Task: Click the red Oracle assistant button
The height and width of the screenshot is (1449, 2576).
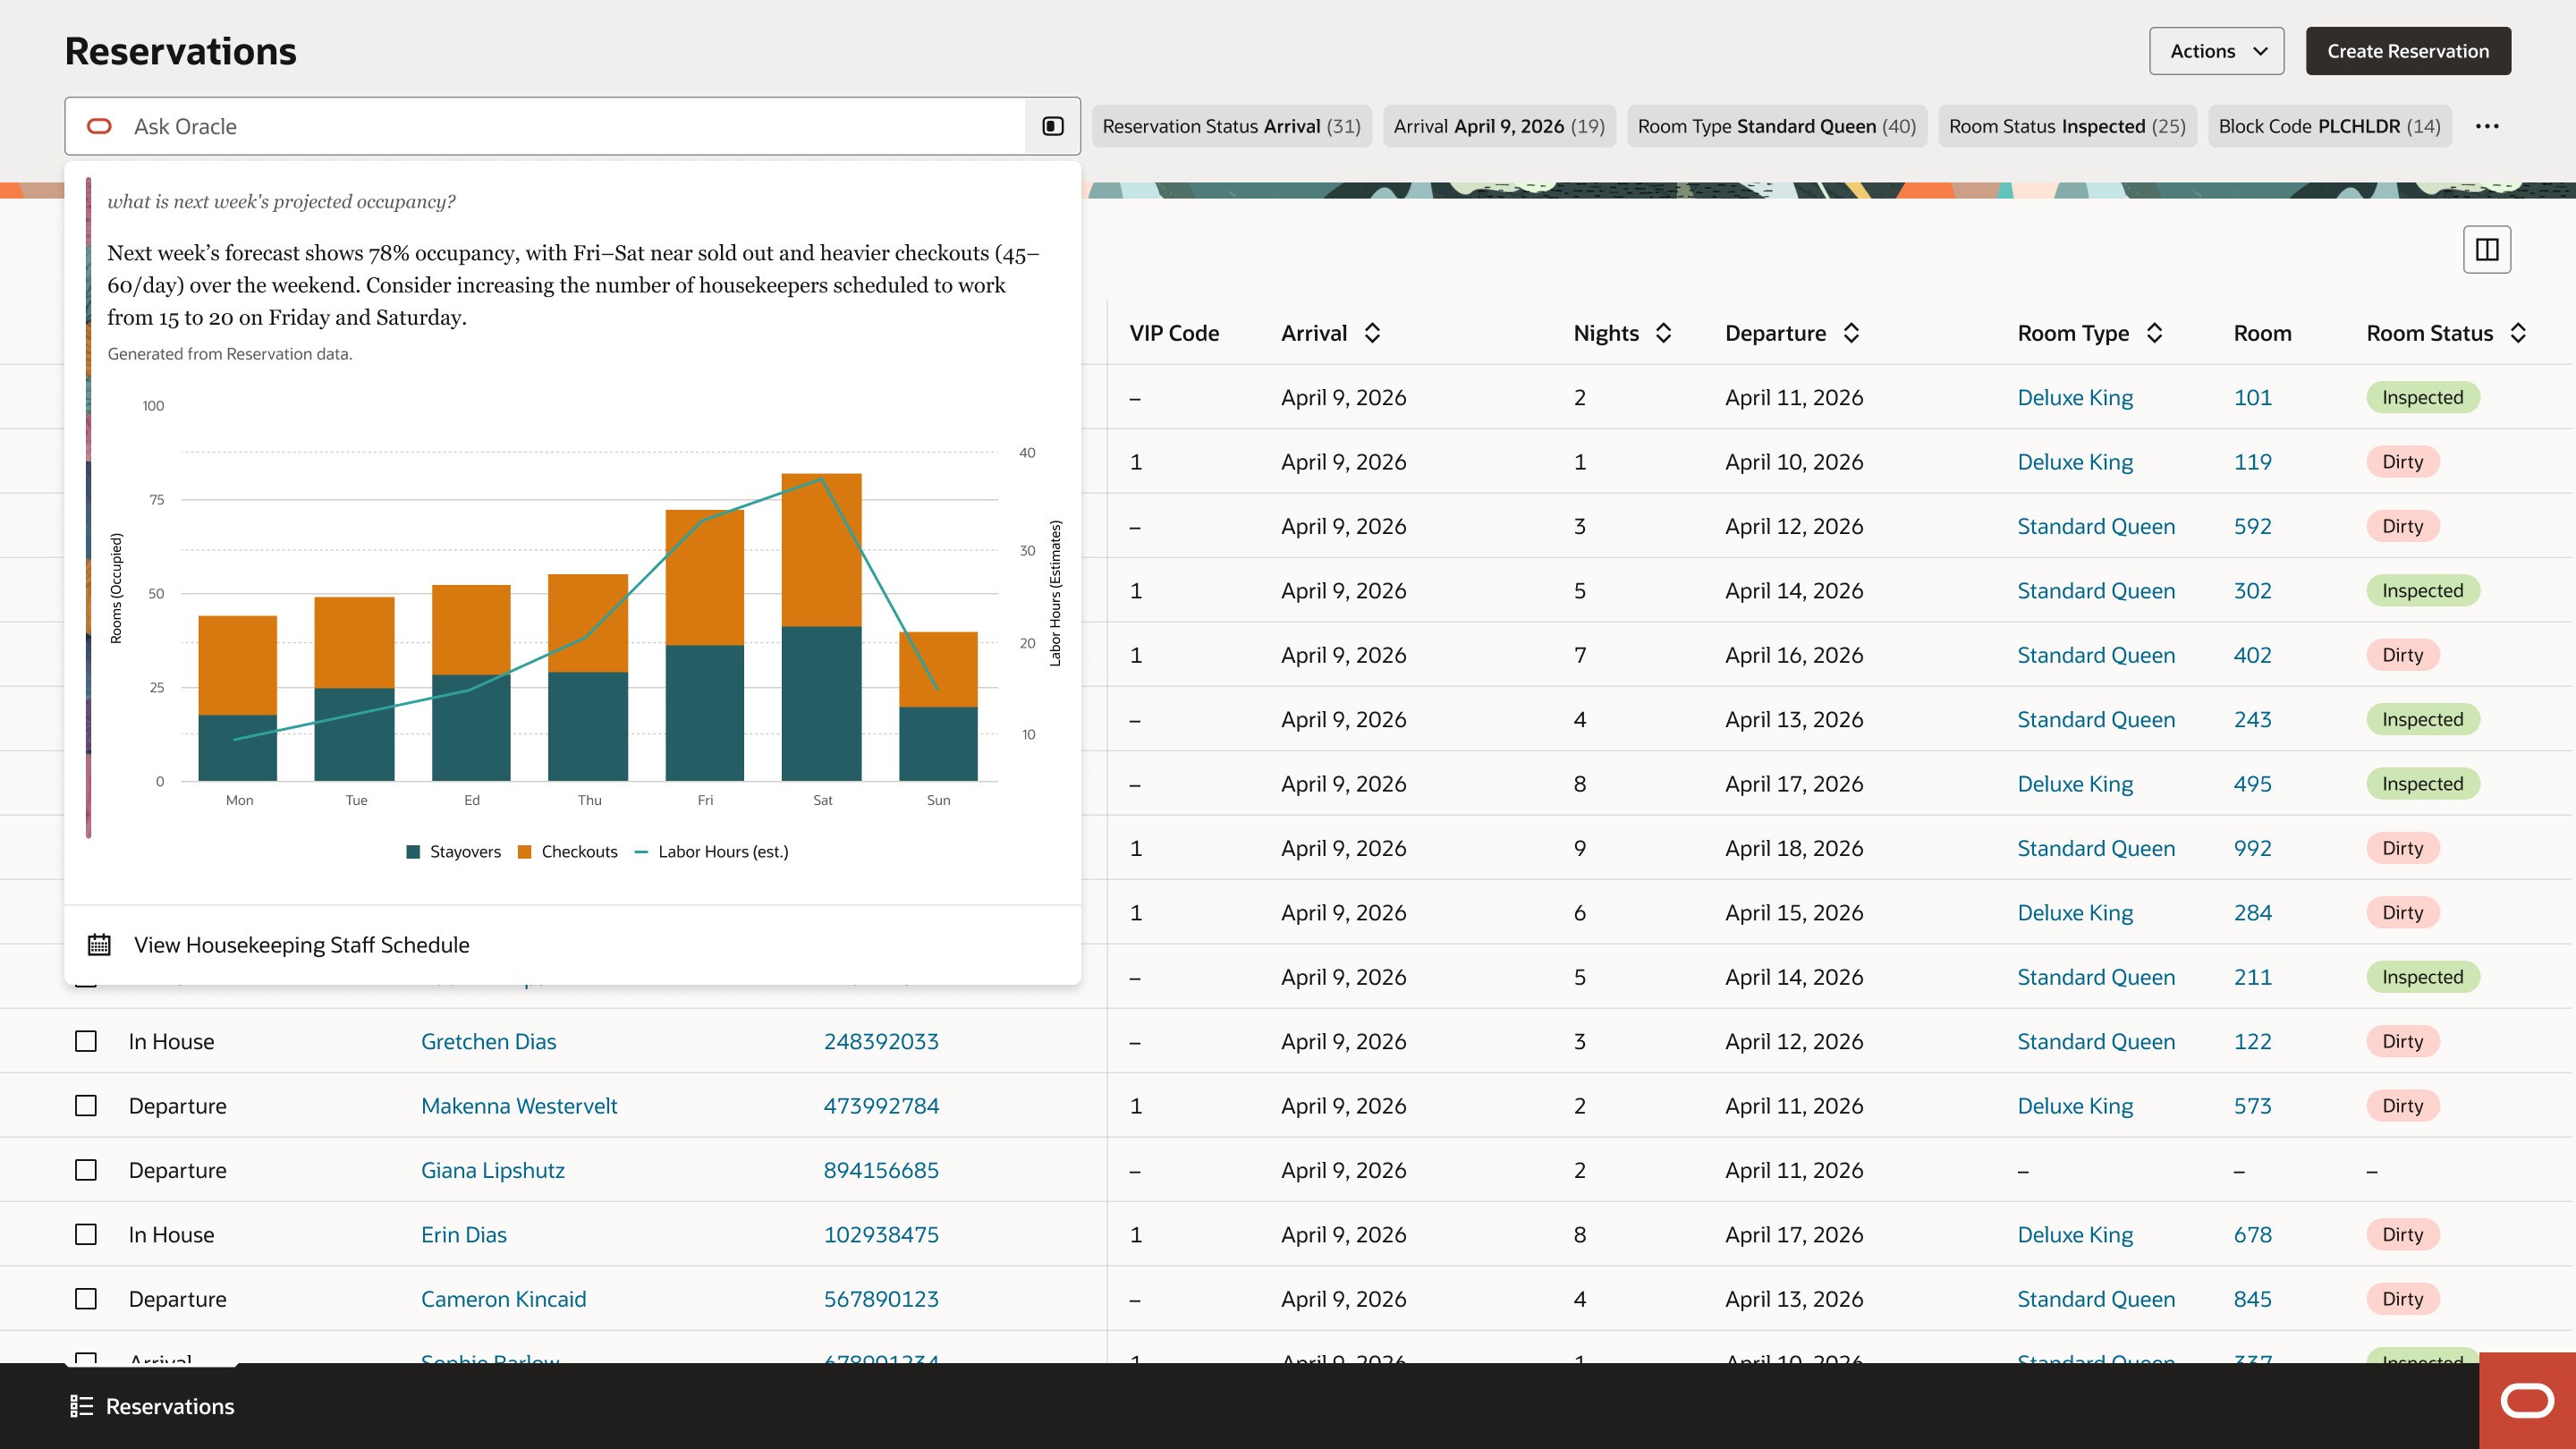Action: 2527,1400
